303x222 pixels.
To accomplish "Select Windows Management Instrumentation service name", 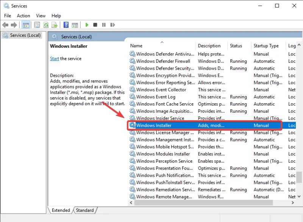I will (x=165, y=140).
